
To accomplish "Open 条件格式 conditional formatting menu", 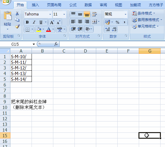I will [144, 13].
